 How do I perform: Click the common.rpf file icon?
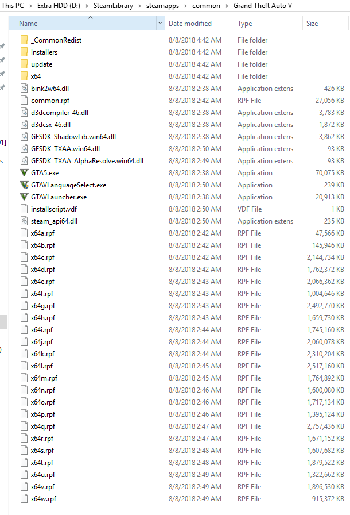coord(24,101)
